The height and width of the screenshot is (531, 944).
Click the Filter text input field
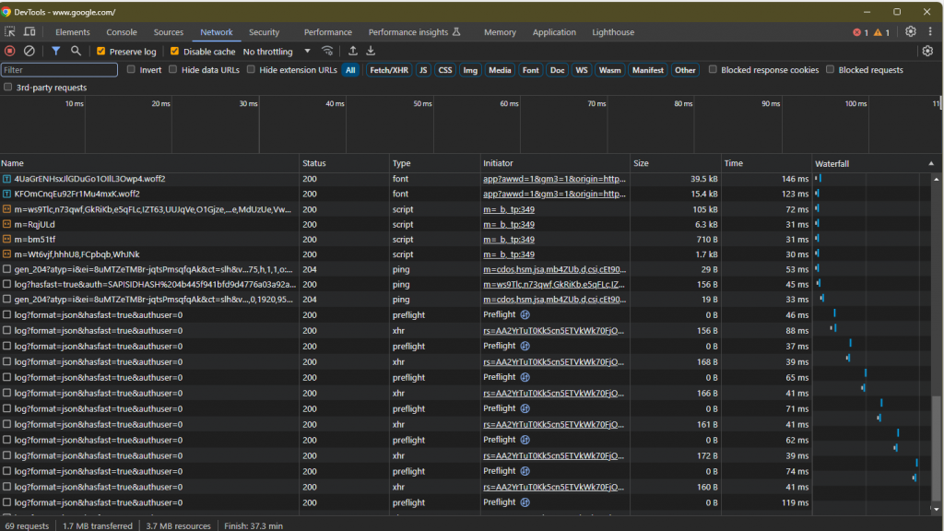[x=60, y=70]
